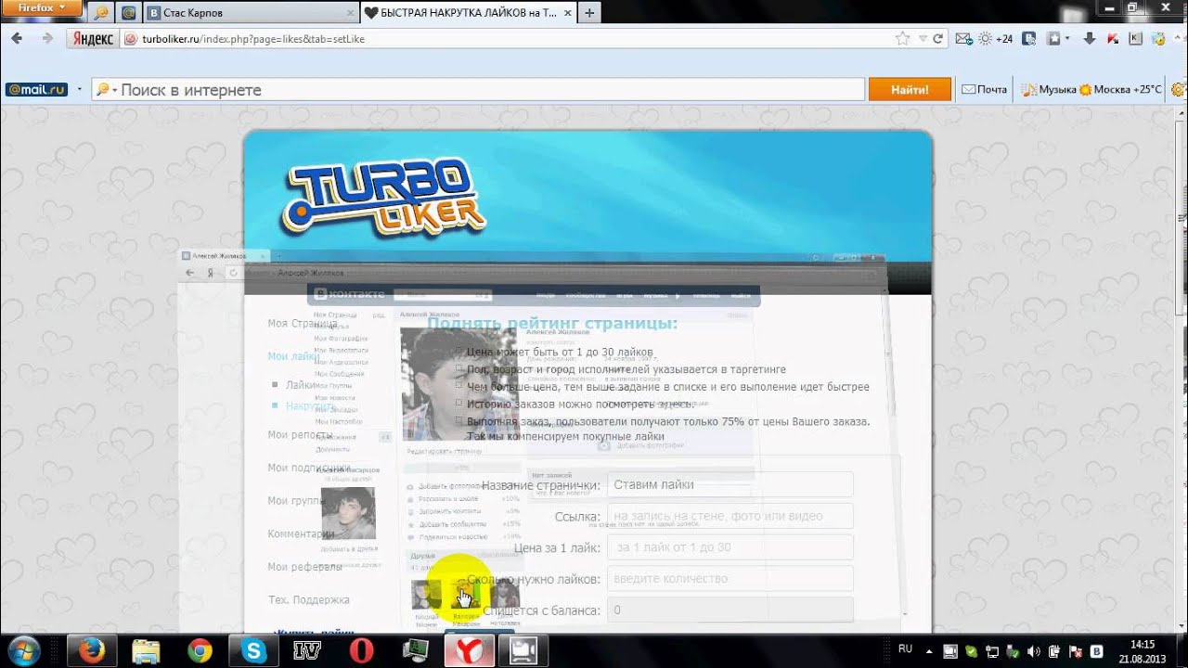Click the browser forward arrow

point(46,39)
